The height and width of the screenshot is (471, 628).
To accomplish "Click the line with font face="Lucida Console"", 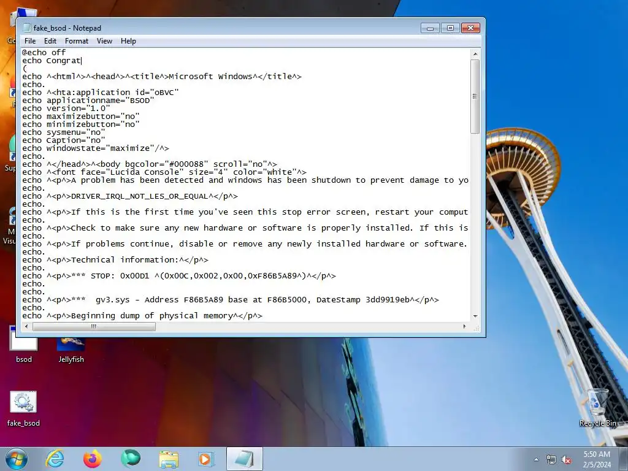I will pyautogui.click(x=164, y=172).
